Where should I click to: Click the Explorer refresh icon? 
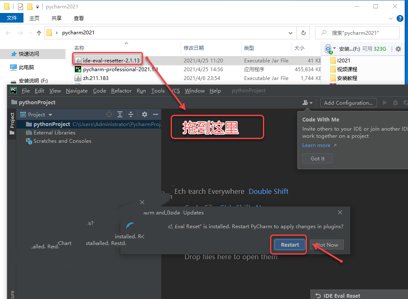pos(304,33)
